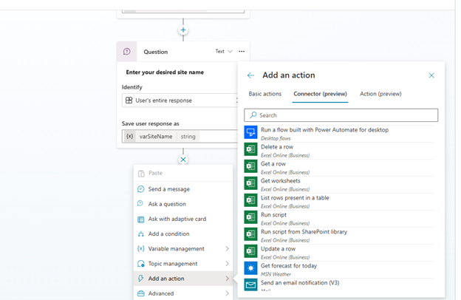Click the Question node's three-dot menu
Viewport: 461px width, 300px height.
242,52
